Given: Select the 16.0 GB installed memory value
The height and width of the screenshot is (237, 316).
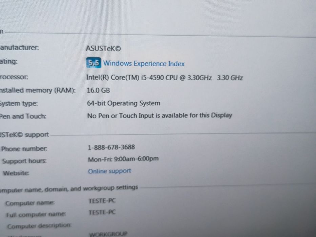Looking at the screenshot, I should click(98, 90).
